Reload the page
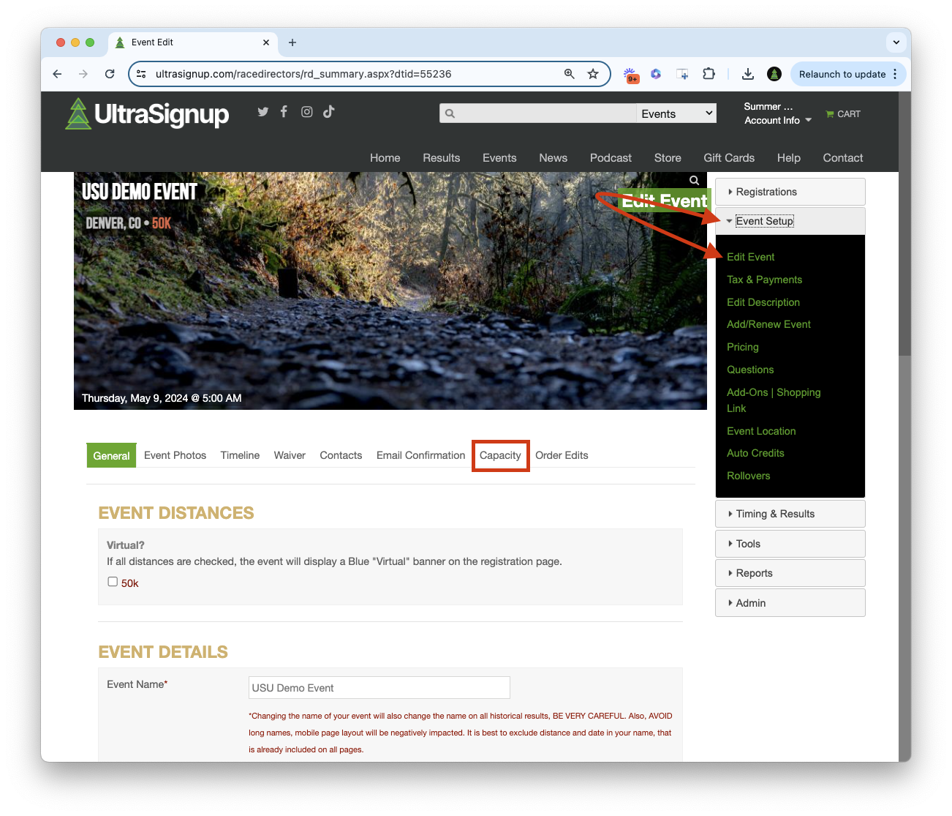The width and height of the screenshot is (952, 816). click(110, 74)
